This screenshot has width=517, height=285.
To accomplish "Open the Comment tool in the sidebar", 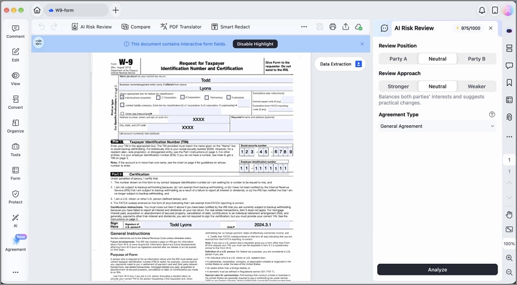I will 15,32.
